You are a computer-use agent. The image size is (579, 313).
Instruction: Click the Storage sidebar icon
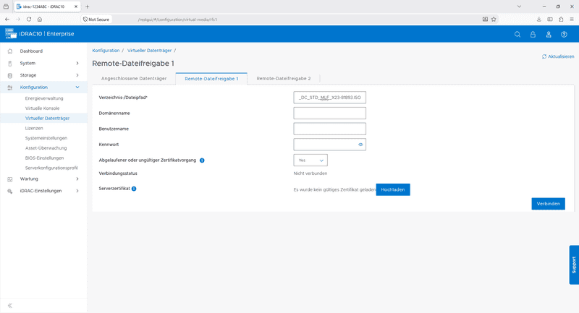pyautogui.click(x=10, y=75)
